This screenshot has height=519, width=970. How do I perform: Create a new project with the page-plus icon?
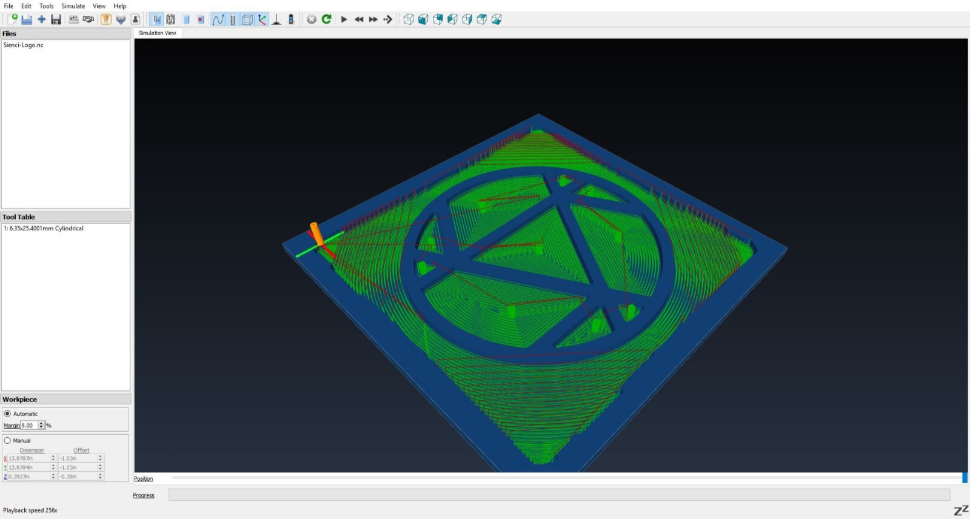pos(12,19)
